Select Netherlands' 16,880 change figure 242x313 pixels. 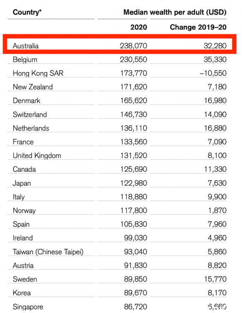[x=215, y=128]
